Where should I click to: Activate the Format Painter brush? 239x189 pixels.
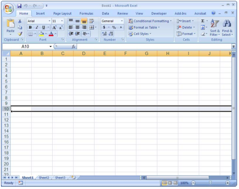(x=20, y=34)
